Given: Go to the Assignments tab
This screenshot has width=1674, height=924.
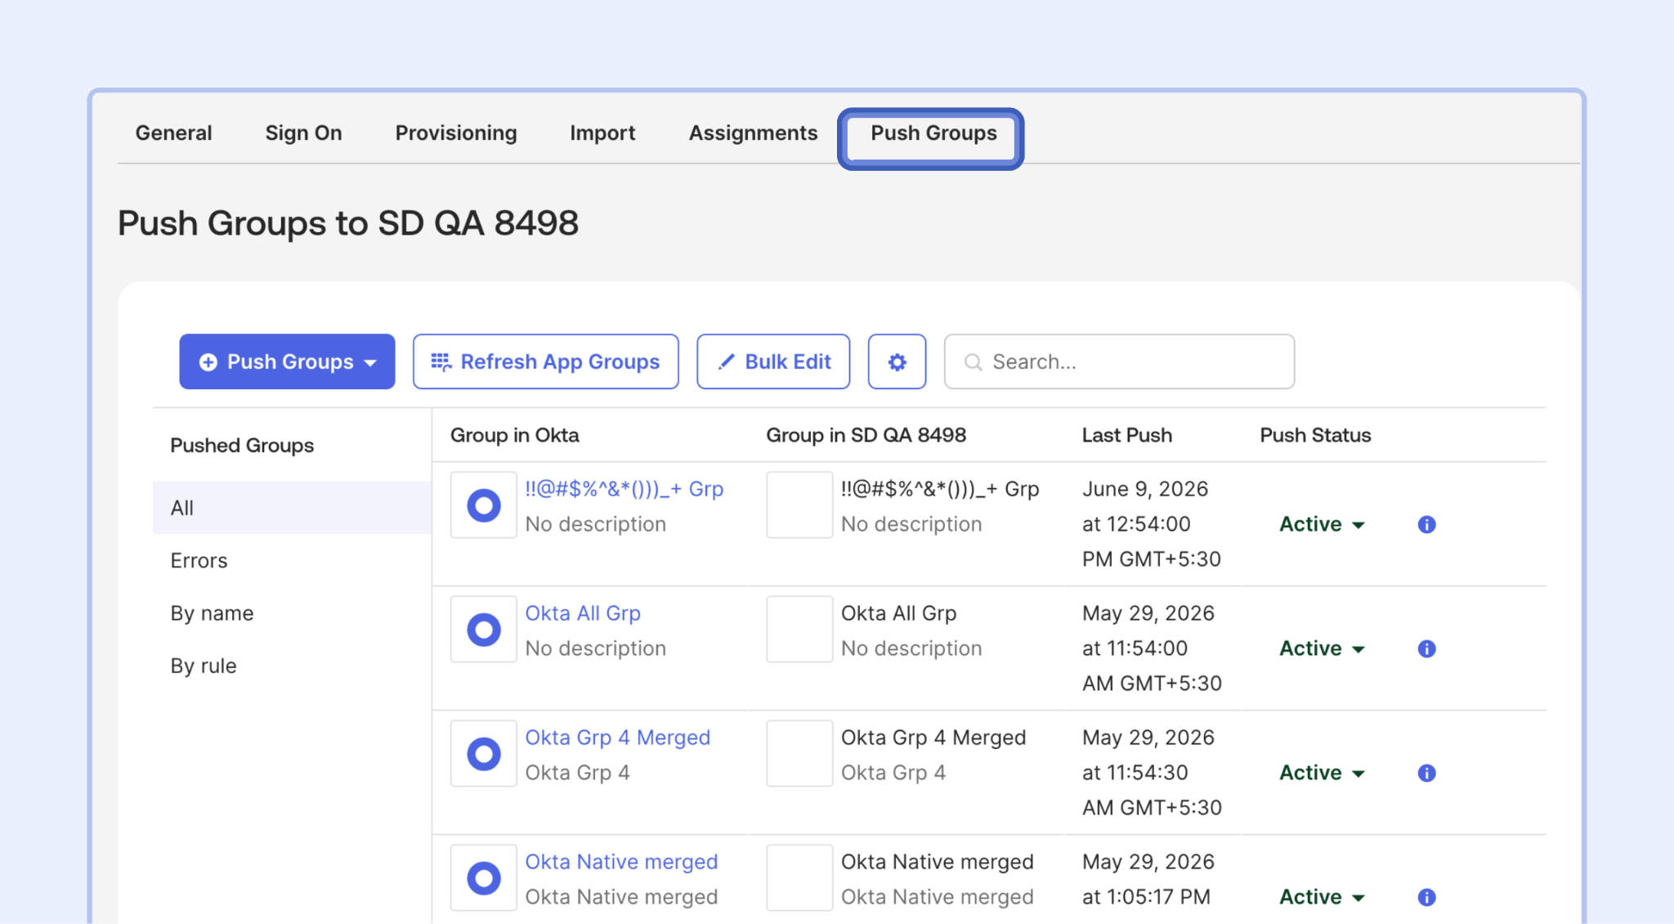Looking at the screenshot, I should pyautogui.click(x=753, y=133).
